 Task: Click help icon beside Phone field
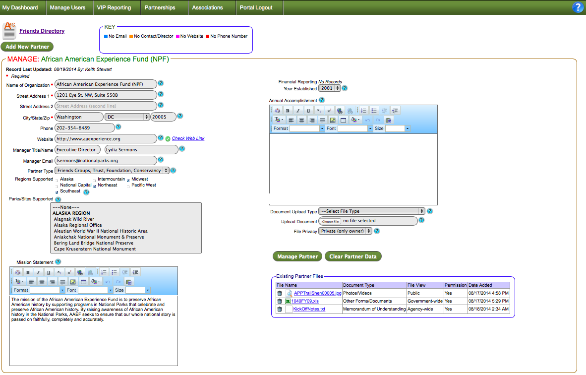(x=118, y=127)
